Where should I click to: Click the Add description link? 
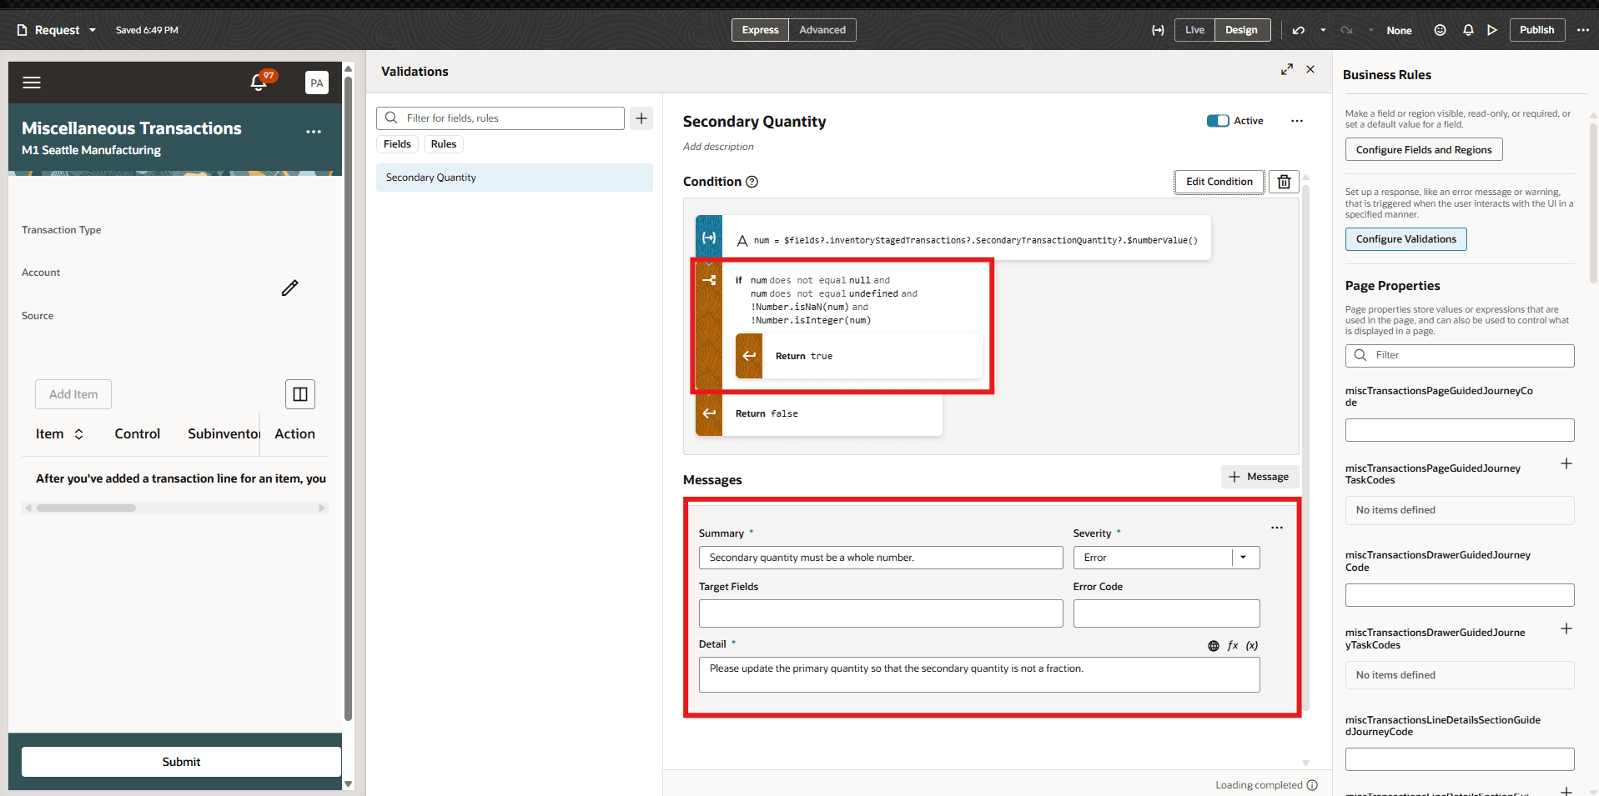coord(718,147)
